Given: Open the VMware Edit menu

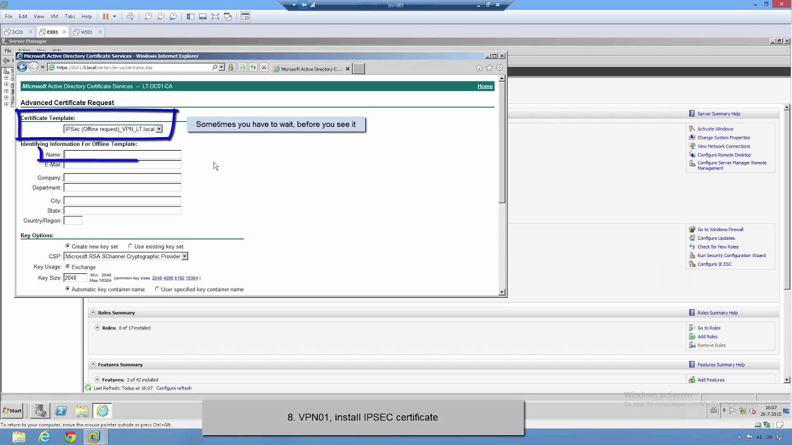Looking at the screenshot, I should coord(23,17).
